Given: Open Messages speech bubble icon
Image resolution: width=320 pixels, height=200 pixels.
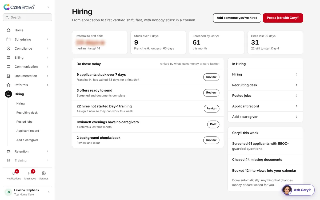Looking at the screenshot, I should [30, 173].
